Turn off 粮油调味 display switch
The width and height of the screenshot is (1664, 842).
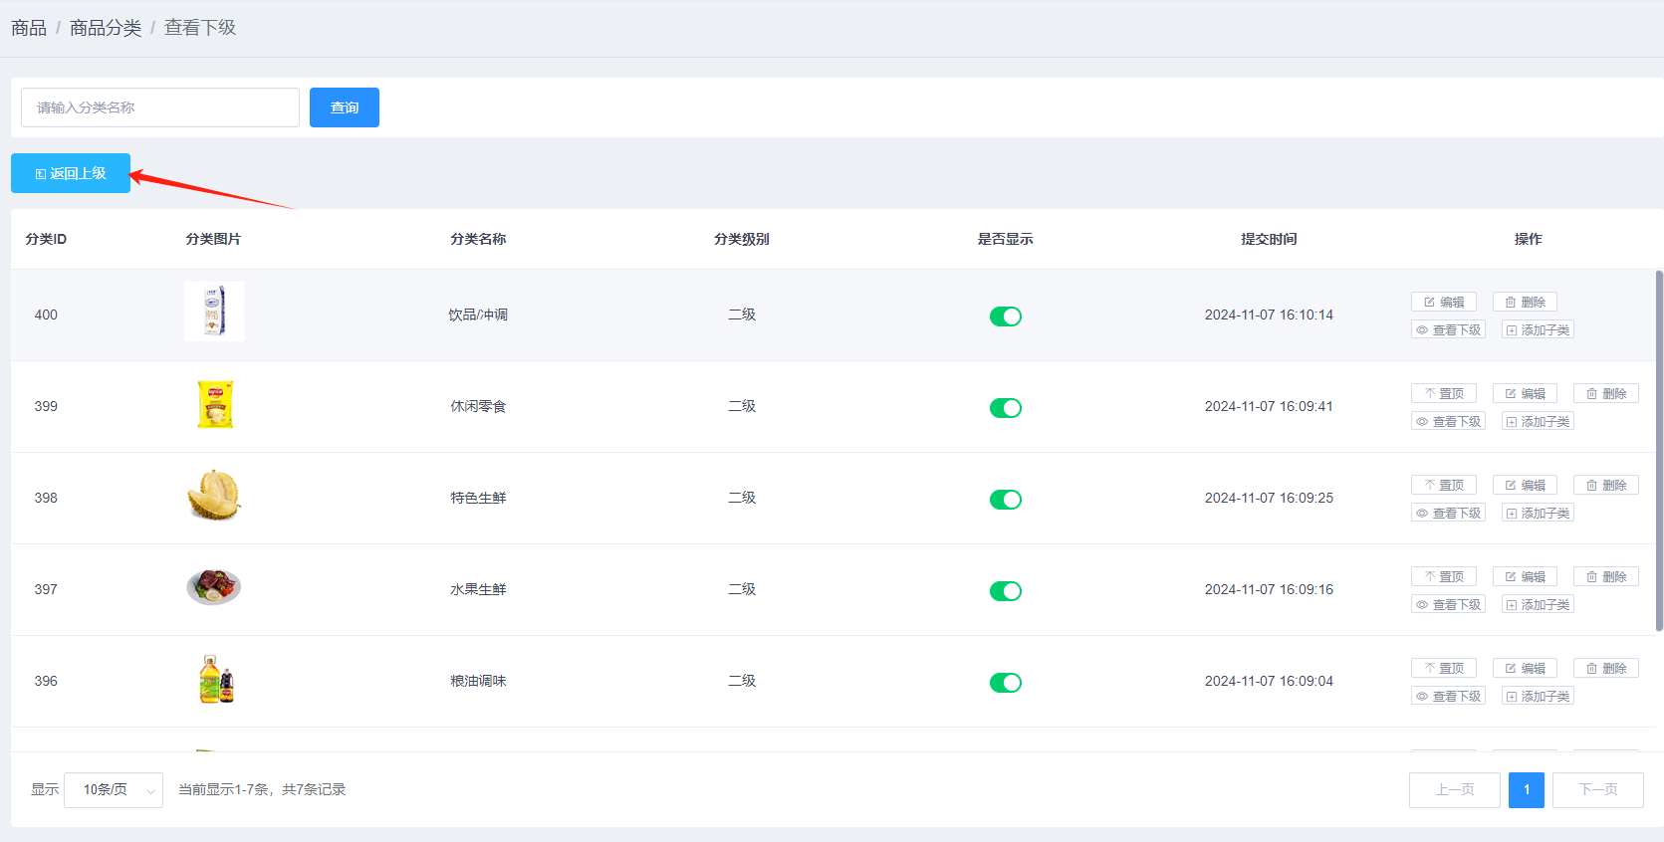pyautogui.click(x=1005, y=683)
